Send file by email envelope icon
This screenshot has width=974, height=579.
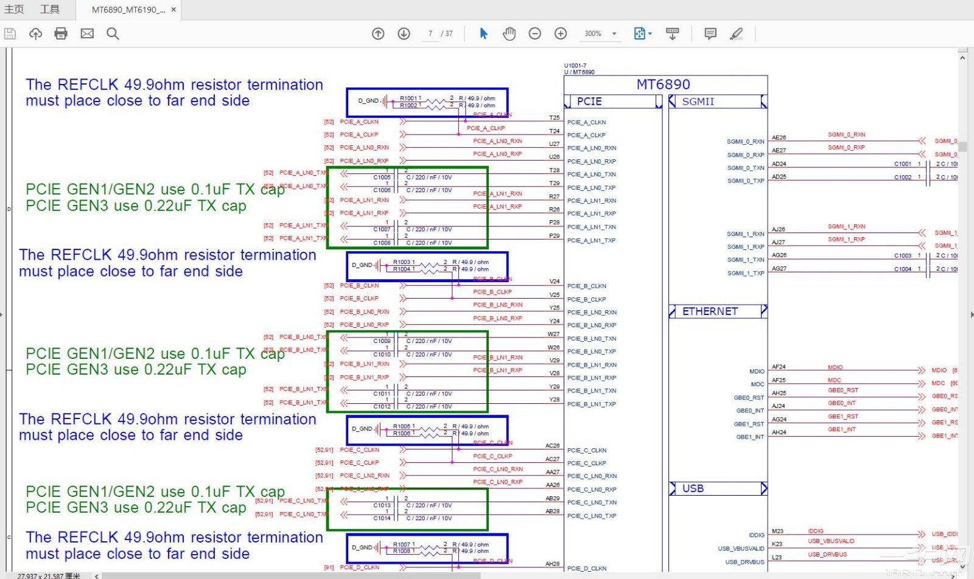tap(87, 33)
